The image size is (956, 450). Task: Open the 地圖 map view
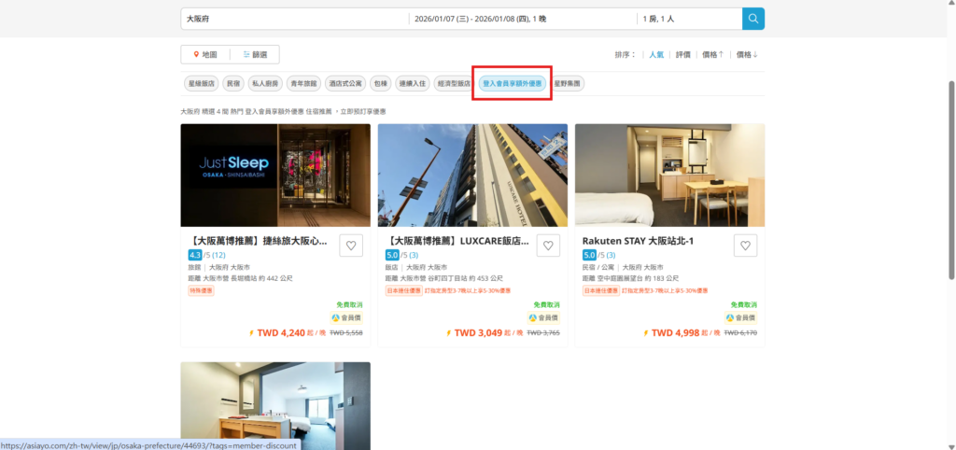click(204, 54)
